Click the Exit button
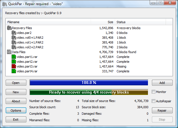Viewport: 178px width, 128px height. point(16,120)
